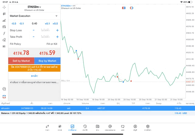This screenshot has height=136, width=195.
Task: Click Buy by Market button
Action: point(47,61)
